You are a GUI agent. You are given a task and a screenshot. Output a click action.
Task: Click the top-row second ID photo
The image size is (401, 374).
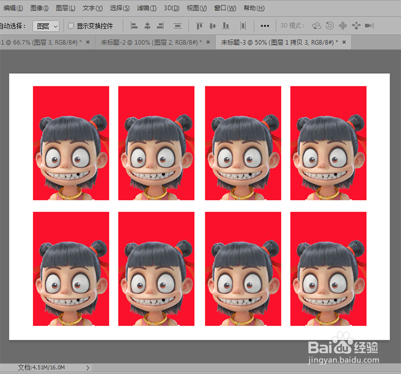point(156,143)
